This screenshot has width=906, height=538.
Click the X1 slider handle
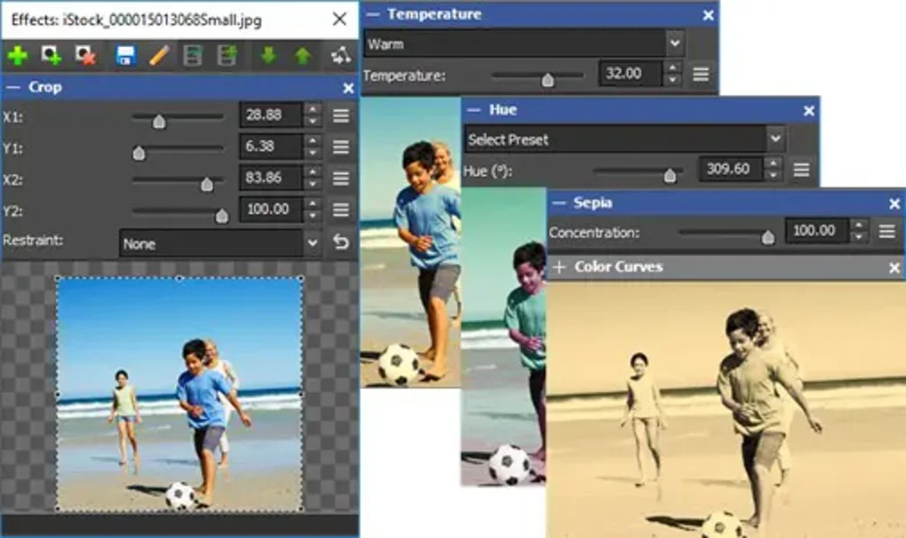(159, 122)
